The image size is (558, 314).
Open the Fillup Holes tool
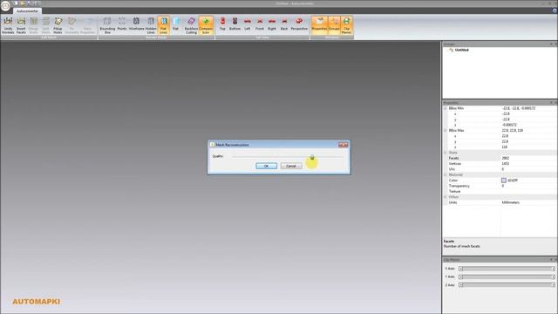58,25
